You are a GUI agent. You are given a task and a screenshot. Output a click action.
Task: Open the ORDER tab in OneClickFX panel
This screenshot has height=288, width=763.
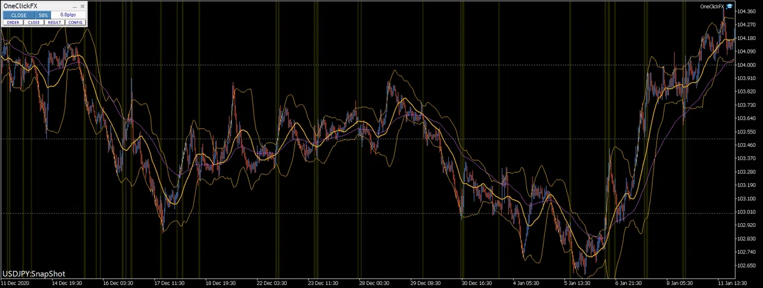[x=13, y=22]
